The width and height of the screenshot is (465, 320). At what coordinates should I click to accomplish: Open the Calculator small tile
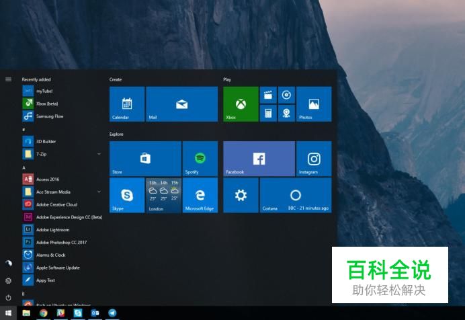[x=268, y=114]
